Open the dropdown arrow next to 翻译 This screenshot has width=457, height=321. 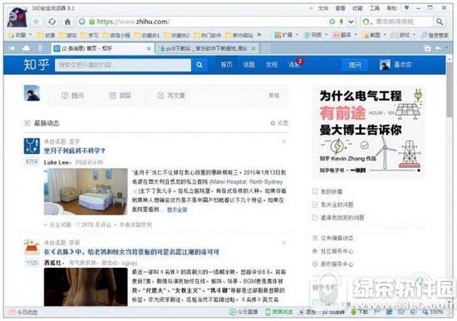pyautogui.click(x=356, y=35)
